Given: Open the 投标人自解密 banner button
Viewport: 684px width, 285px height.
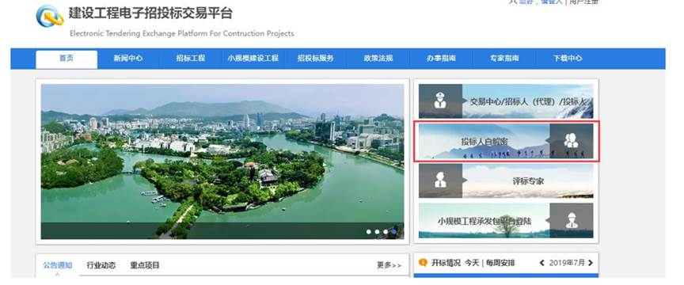Looking at the screenshot, I should pyautogui.click(x=506, y=141).
